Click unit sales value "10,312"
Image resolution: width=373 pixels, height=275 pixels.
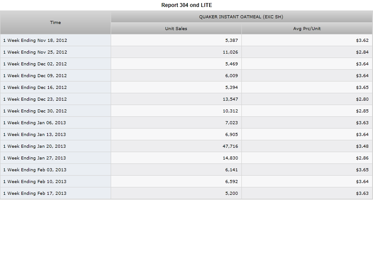[x=230, y=111]
